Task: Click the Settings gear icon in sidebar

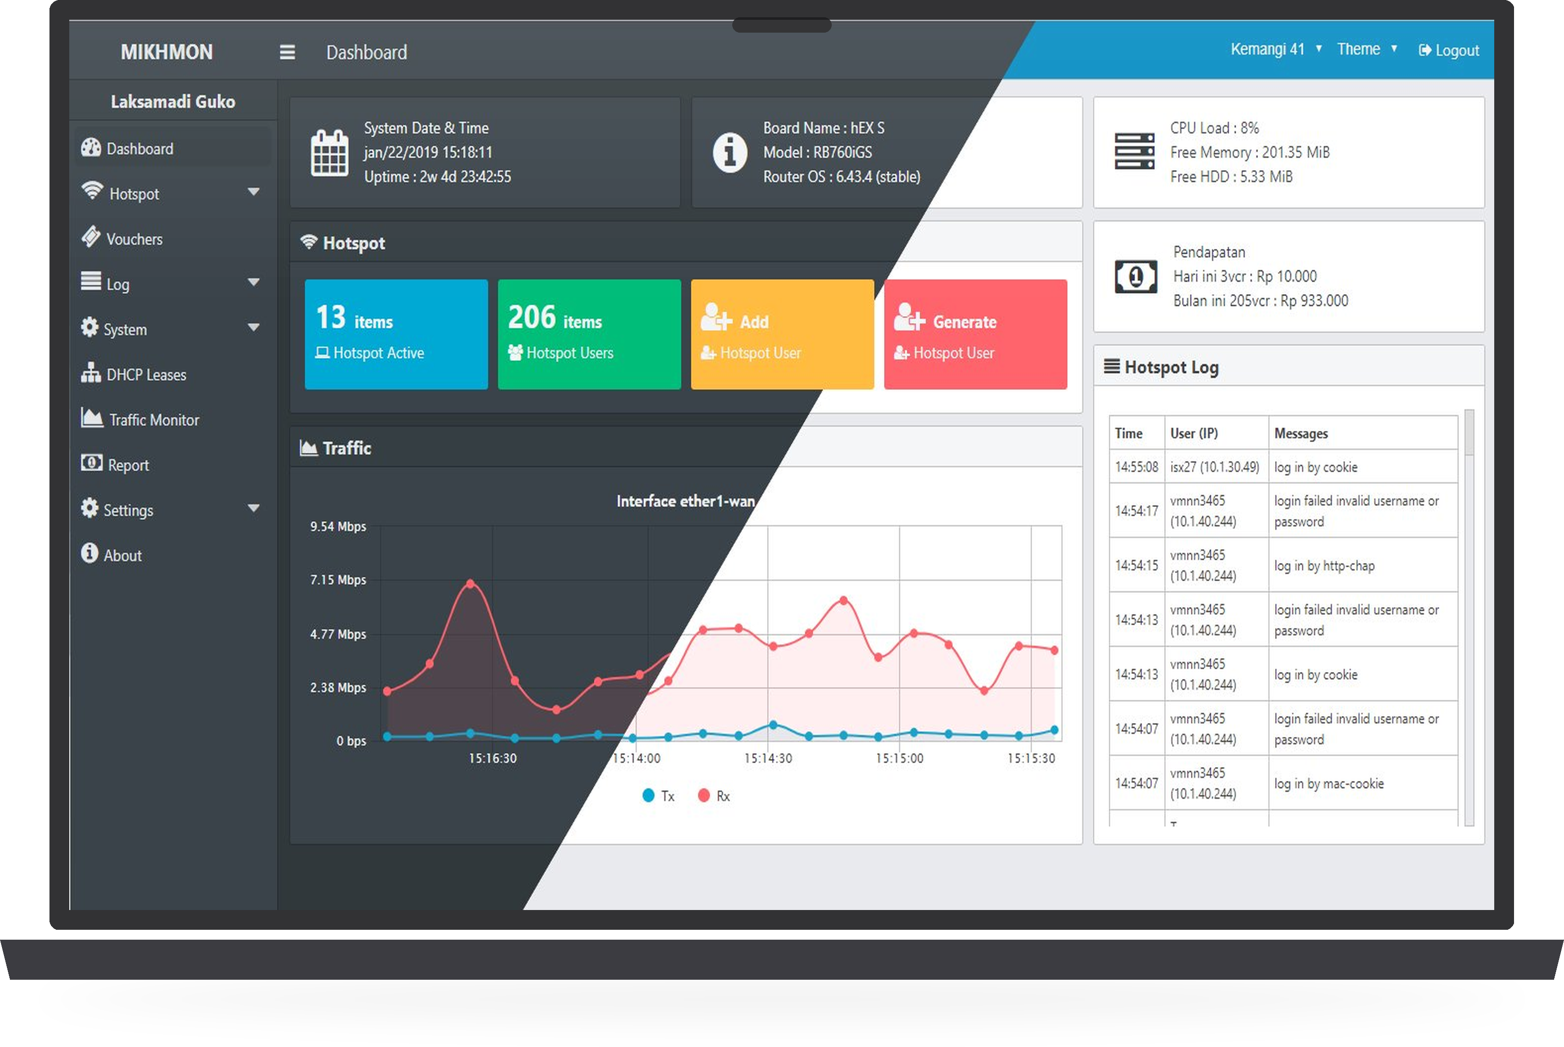Action: (90, 508)
